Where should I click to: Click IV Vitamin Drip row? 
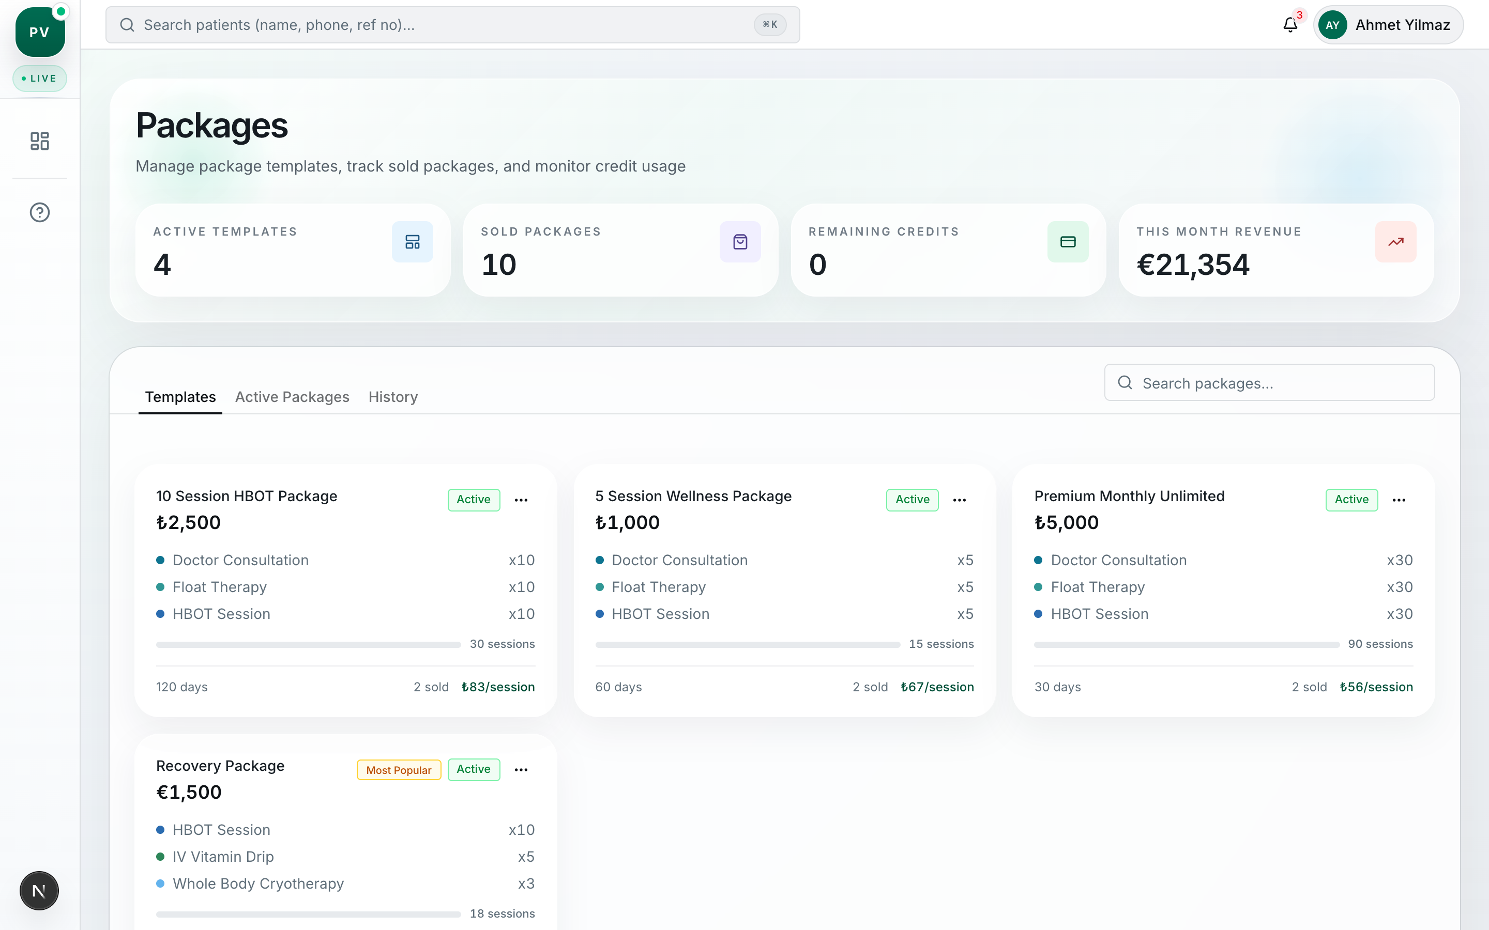[x=346, y=857]
